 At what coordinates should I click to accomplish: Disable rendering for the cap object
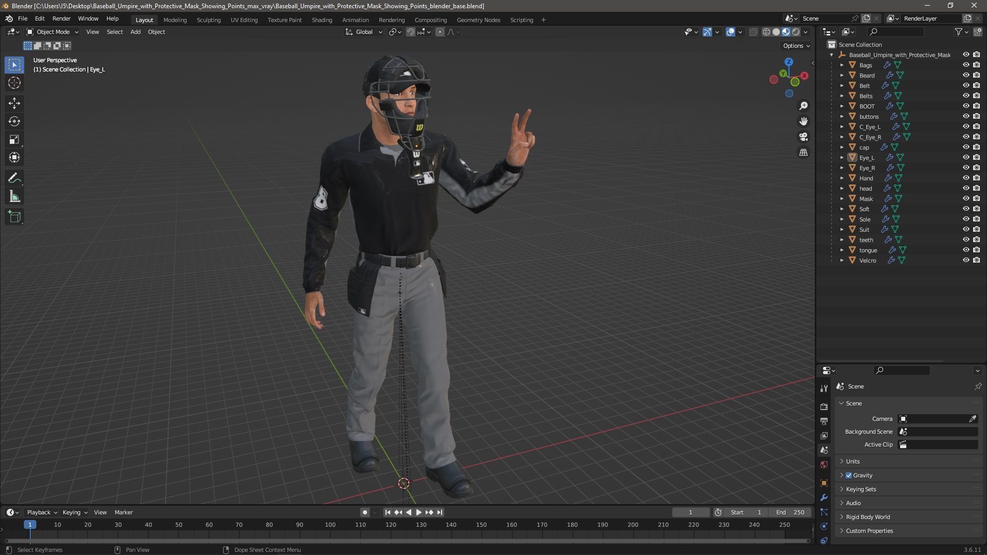pos(976,147)
